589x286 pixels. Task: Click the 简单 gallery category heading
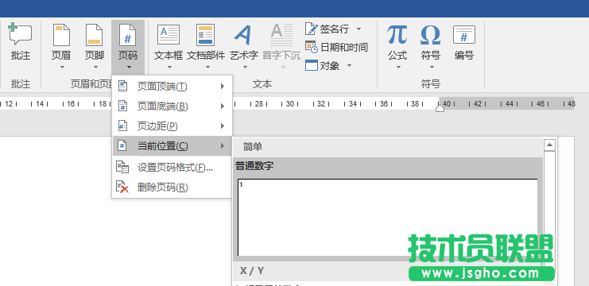point(253,147)
